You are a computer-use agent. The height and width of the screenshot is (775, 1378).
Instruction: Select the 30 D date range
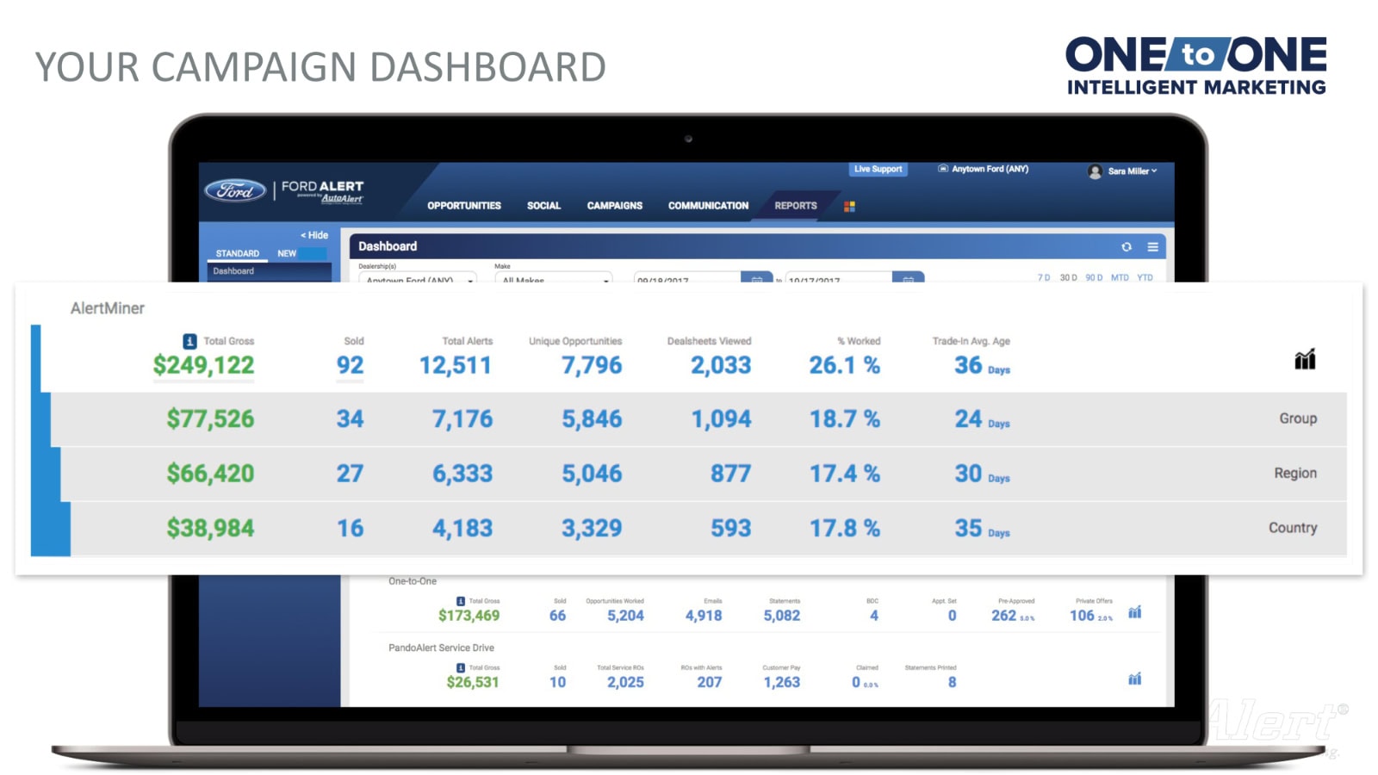click(x=1068, y=277)
